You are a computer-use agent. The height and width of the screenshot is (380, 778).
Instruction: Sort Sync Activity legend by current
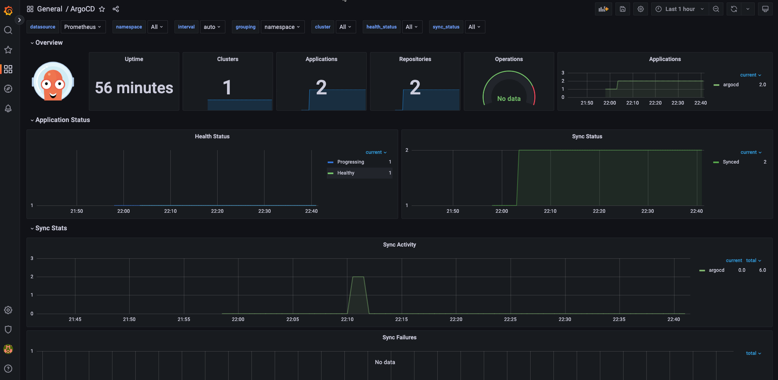coord(734,260)
